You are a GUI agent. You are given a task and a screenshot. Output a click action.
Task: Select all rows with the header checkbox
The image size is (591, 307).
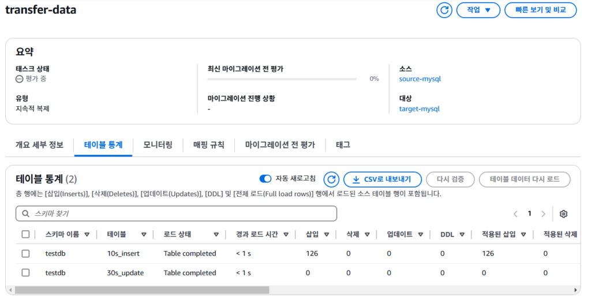pyautogui.click(x=25, y=234)
